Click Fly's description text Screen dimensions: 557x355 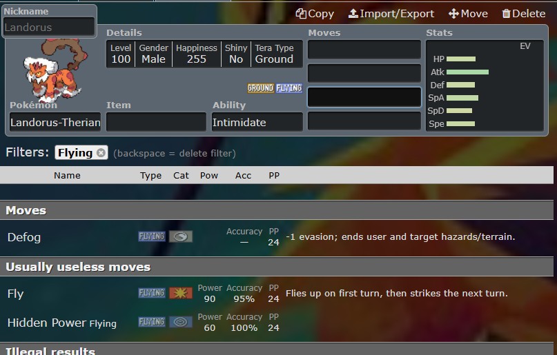[397, 293]
